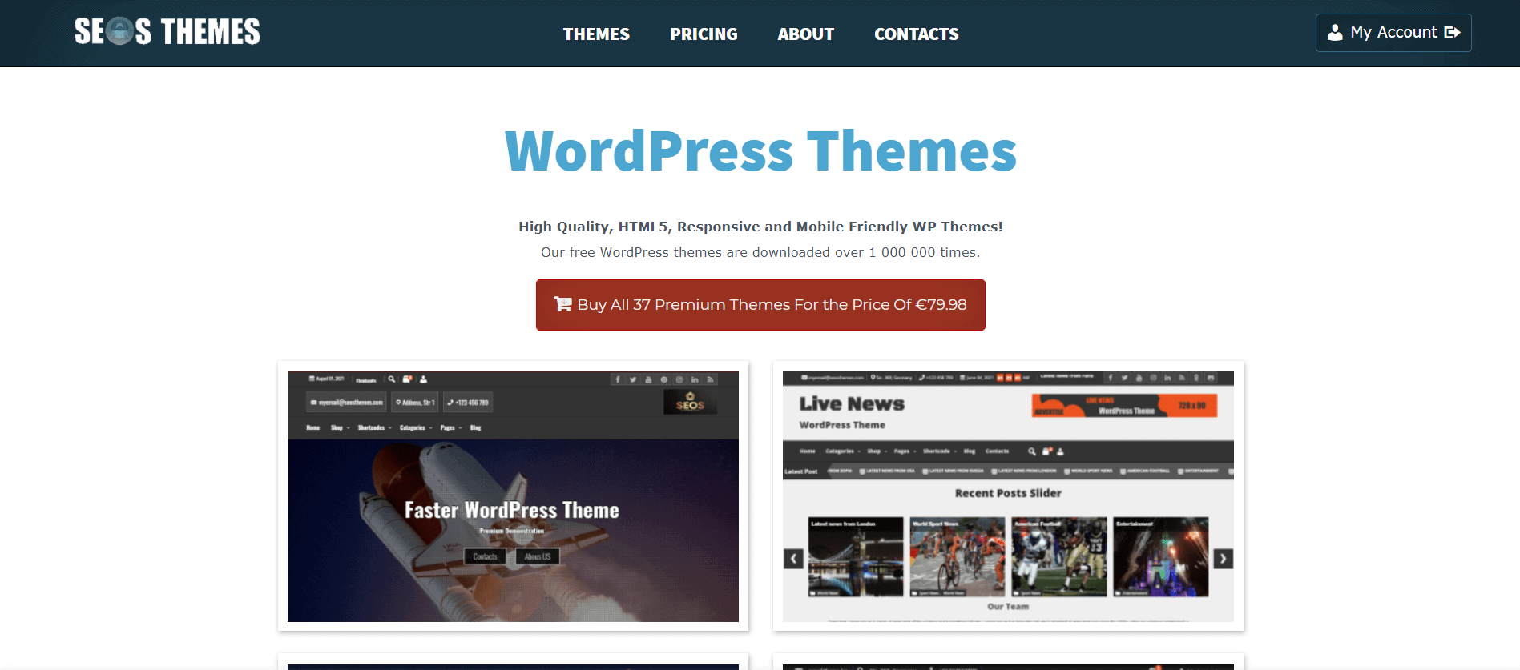The height and width of the screenshot is (670, 1520).
Task: Click the user silhouette icon beside My Account
Action: tap(1335, 33)
